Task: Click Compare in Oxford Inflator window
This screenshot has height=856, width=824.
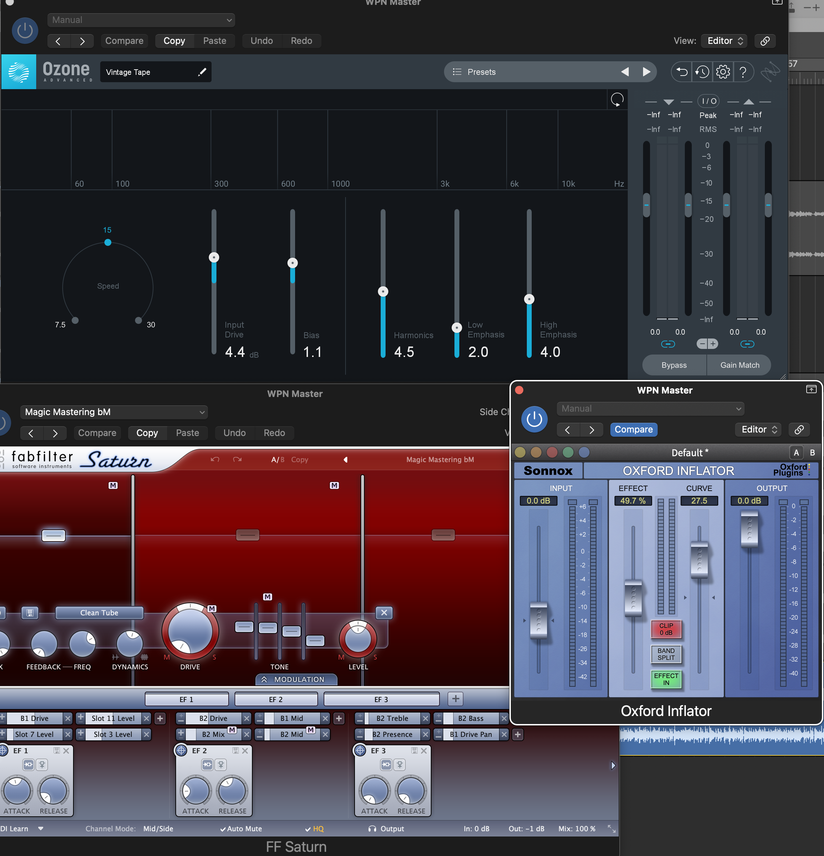Action: pos(633,430)
